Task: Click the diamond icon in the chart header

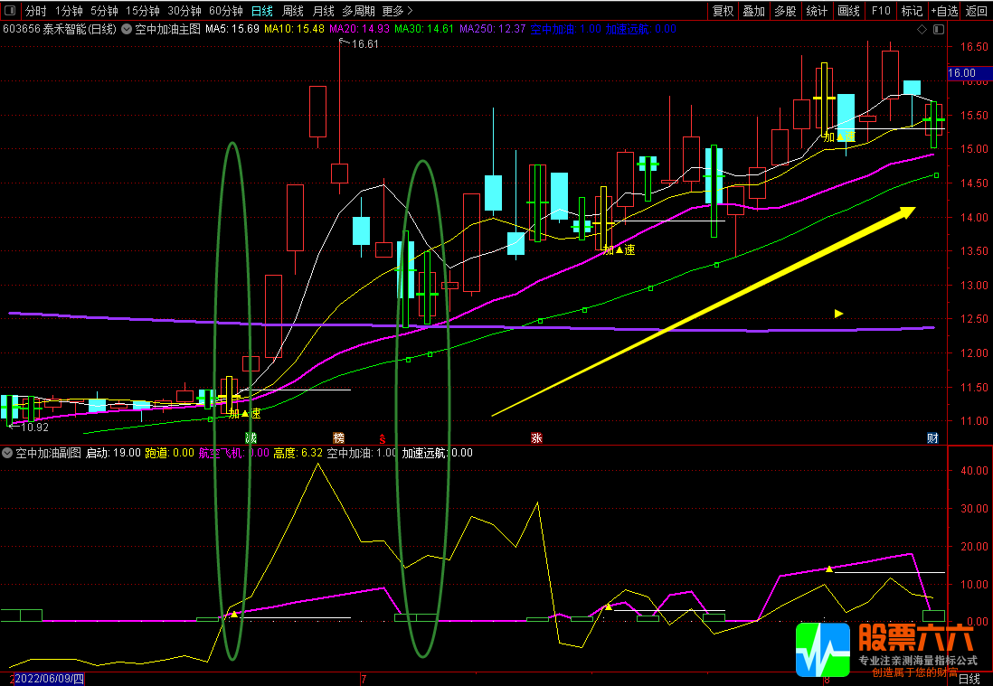Action: coord(922,29)
